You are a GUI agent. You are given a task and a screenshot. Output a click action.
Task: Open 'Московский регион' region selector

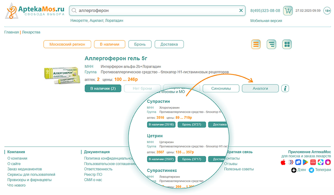67,44
